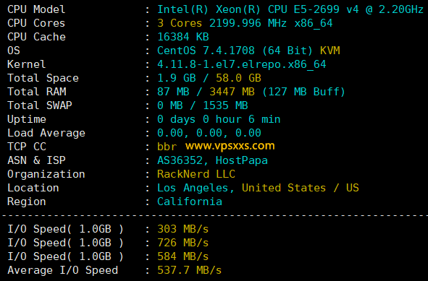The width and height of the screenshot is (428, 281).
Task: Click 'CentOS 7.4.1708 (64 Bit)' OS text
Action: click(235, 51)
